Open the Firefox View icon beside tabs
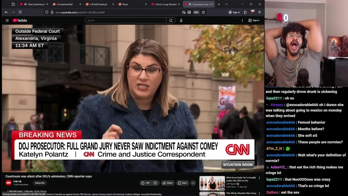 coord(13,4)
